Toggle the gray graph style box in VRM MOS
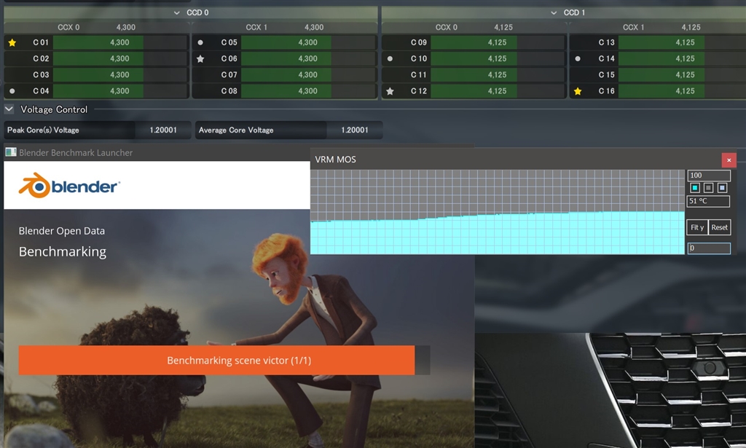This screenshot has width=746, height=448. [x=708, y=188]
